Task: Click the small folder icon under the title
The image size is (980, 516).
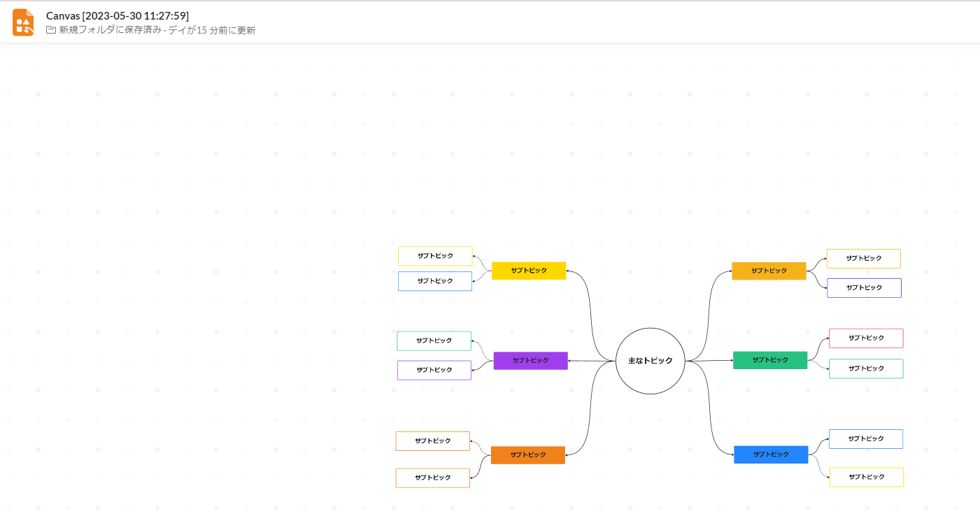Action: coord(51,30)
